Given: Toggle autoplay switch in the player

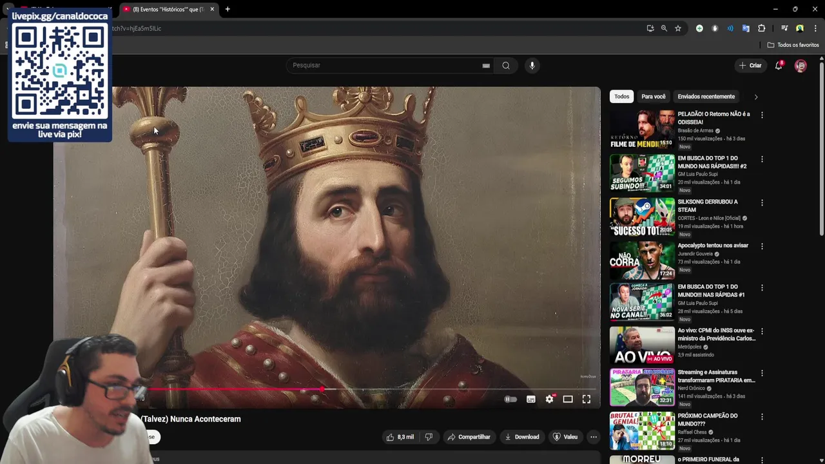Looking at the screenshot, I should click(510, 400).
